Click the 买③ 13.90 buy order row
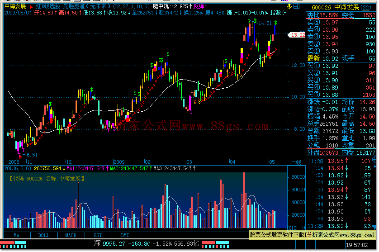This screenshot has width=379, height=252. click(341, 80)
